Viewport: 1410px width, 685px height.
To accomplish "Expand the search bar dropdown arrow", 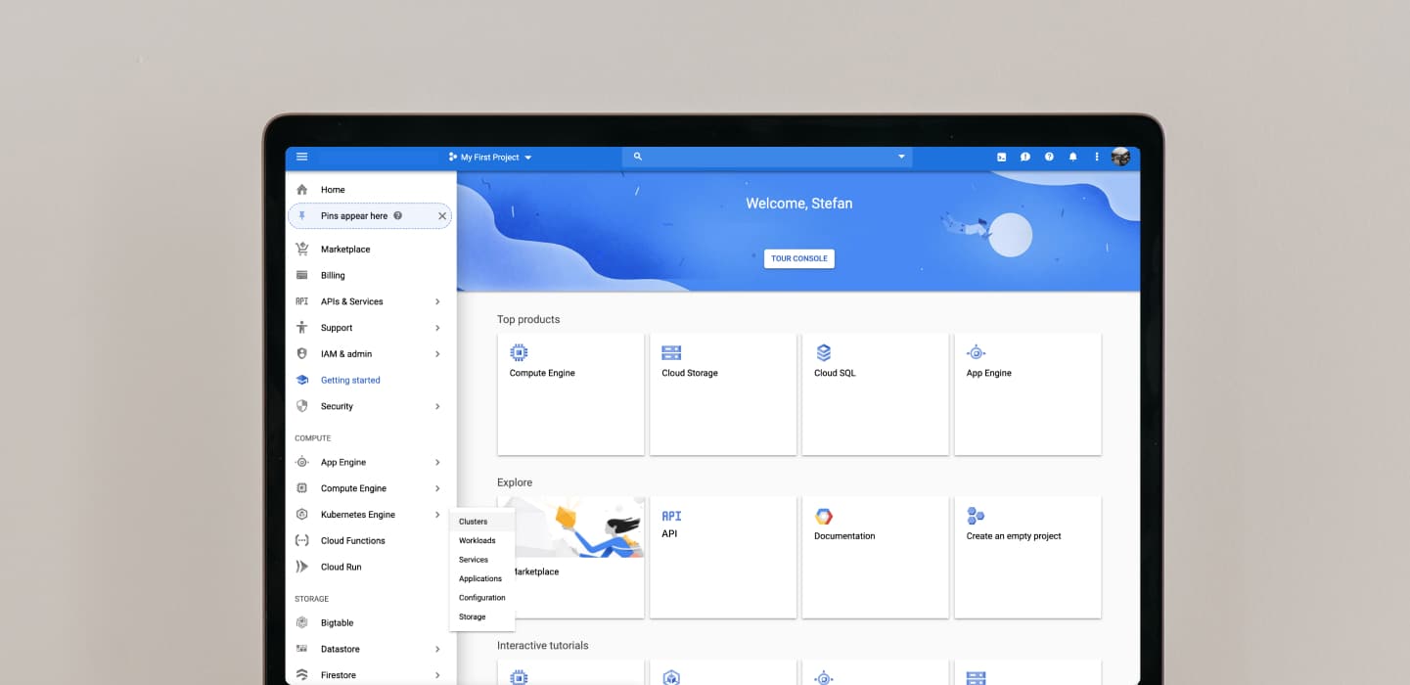I will click(901, 157).
